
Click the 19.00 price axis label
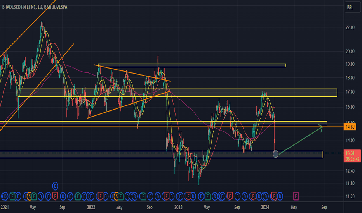350,64
